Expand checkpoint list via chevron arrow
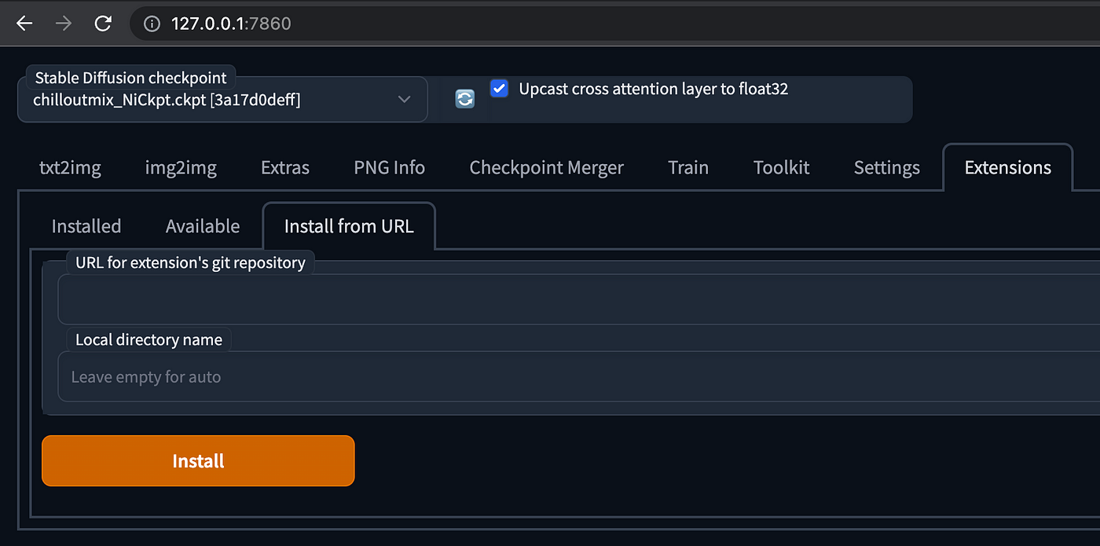This screenshot has width=1100, height=546. click(x=404, y=100)
